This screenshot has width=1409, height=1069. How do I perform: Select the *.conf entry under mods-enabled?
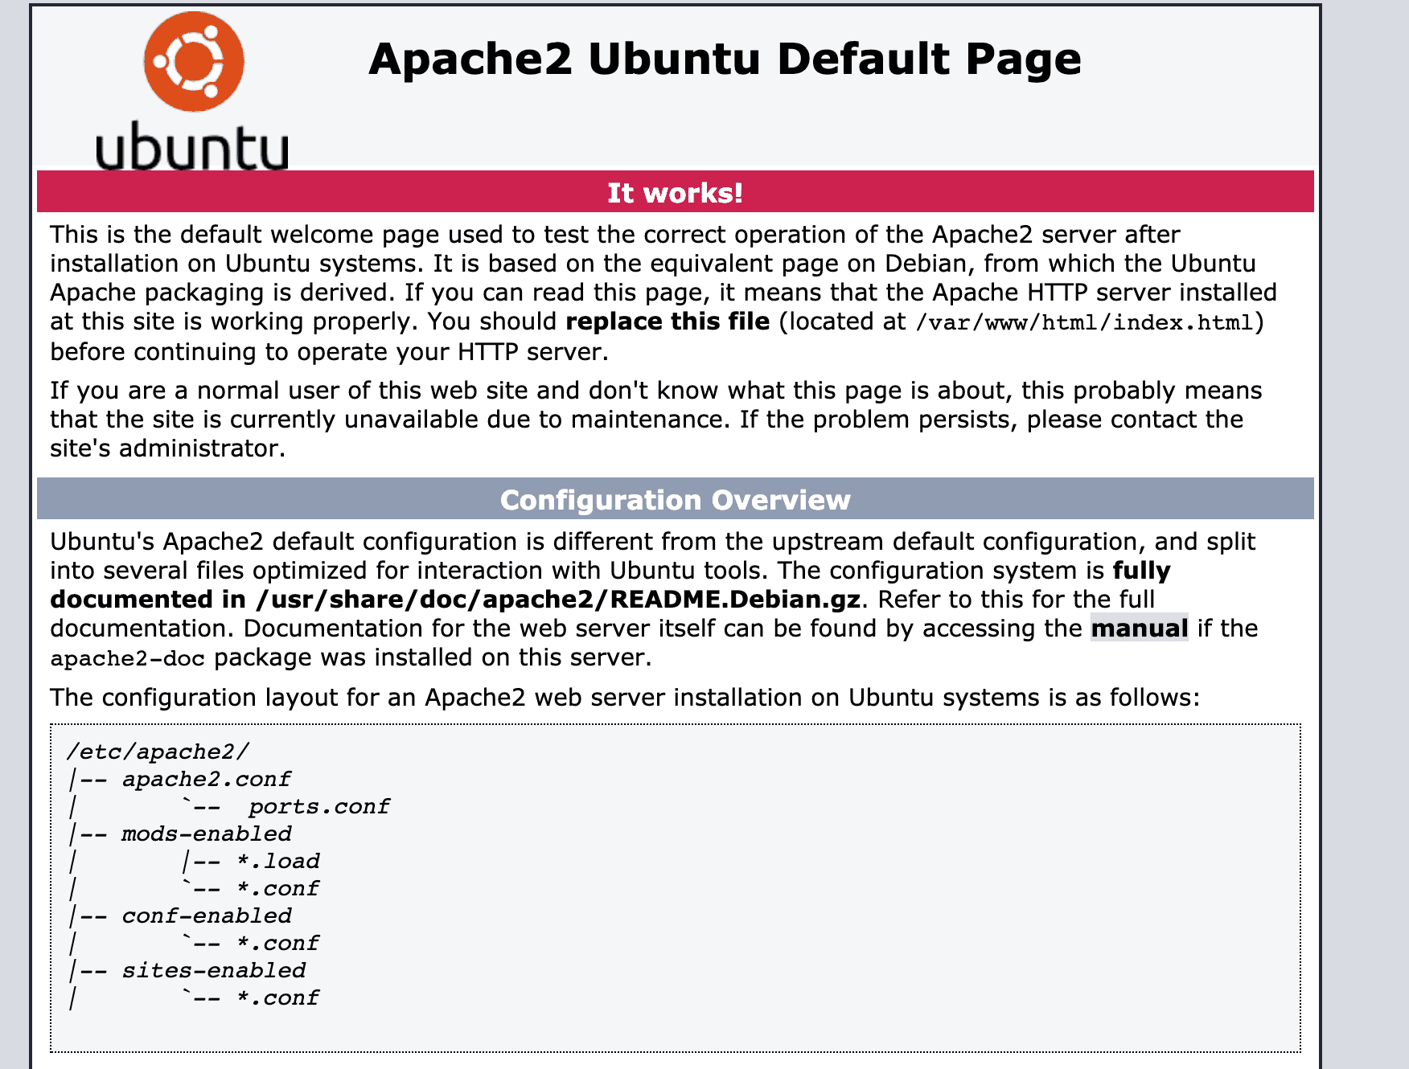point(278,888)
